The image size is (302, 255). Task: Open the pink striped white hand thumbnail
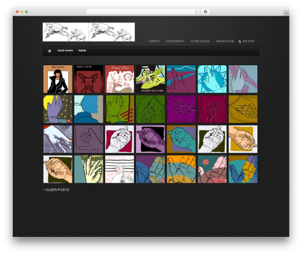tap(120, 169)
